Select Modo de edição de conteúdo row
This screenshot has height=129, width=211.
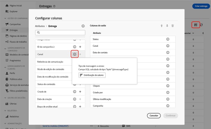(x=53, y=69)
